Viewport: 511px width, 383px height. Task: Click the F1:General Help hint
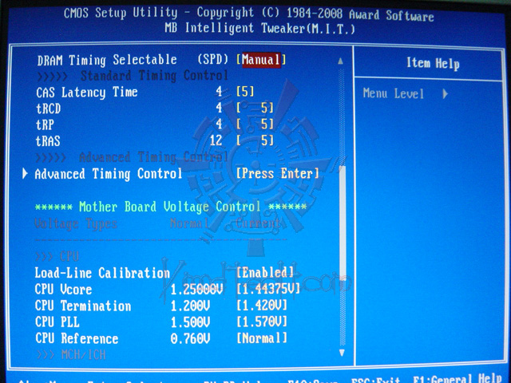[x=458, y=378]
